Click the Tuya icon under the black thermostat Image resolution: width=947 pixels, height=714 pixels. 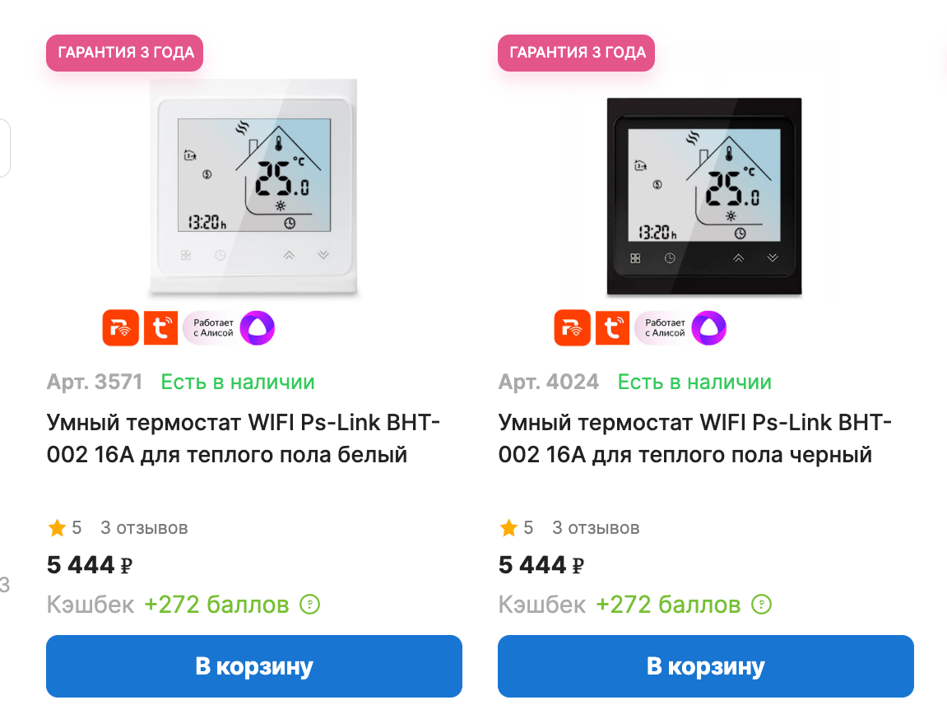(x=613, y=327)
